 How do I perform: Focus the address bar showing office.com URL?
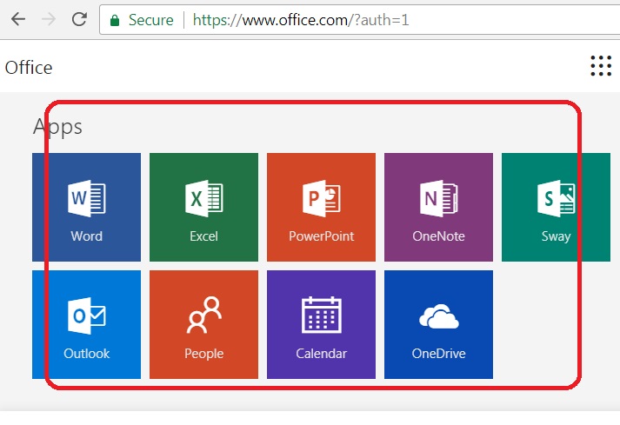click(360, 20)
